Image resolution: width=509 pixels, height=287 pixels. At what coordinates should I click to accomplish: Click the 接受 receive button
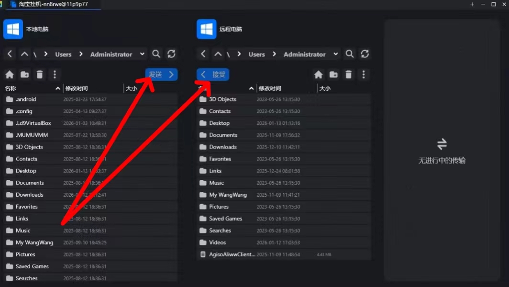coord(213,75)
